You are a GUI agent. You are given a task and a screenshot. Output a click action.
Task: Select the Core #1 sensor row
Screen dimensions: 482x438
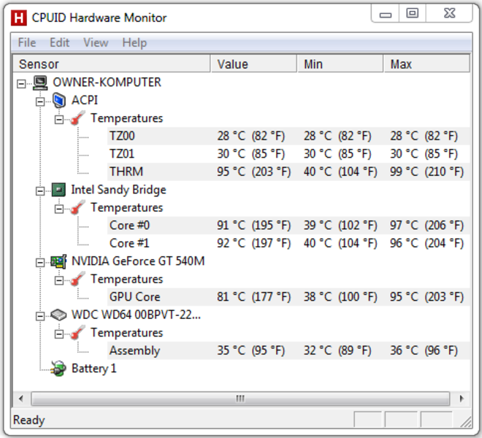click(288, 243)
